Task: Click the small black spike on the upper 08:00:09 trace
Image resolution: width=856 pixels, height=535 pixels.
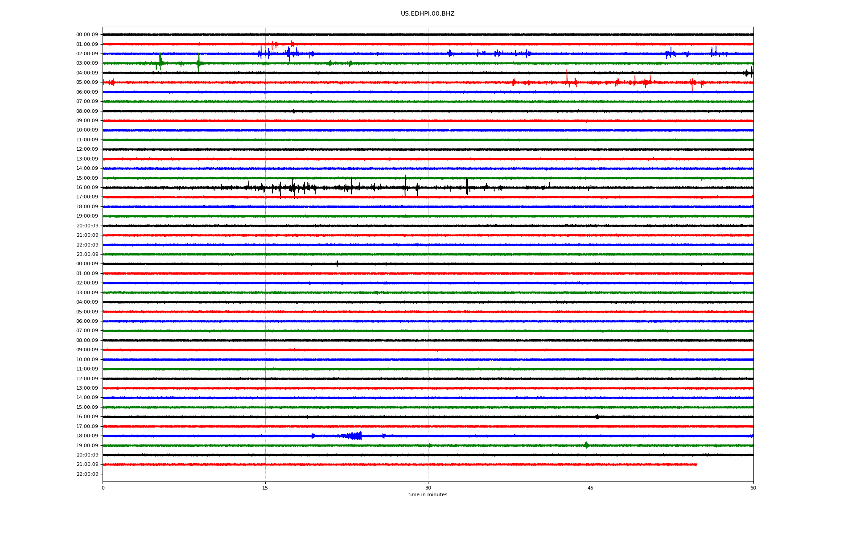Action: (293, 111)
